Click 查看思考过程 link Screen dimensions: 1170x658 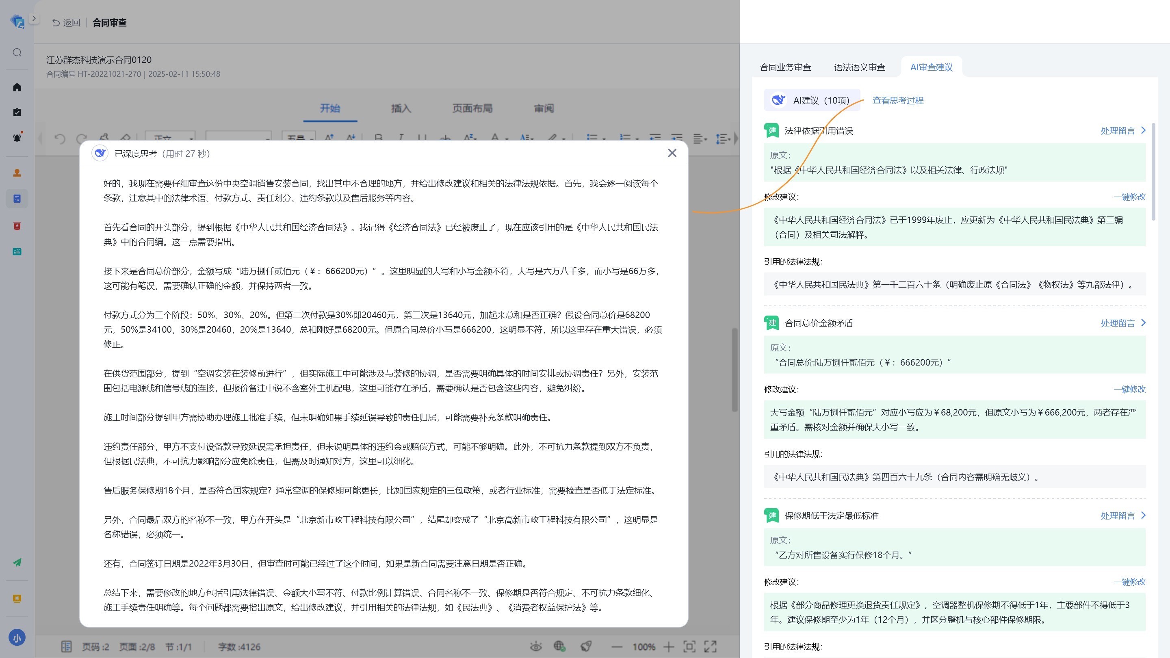tap(897, 100)
